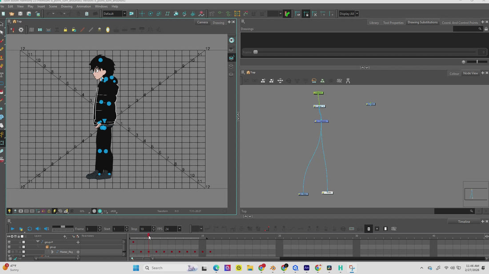Click the pliers icon in Node View toolbar
489x274 pixels.
coord(348,81)
